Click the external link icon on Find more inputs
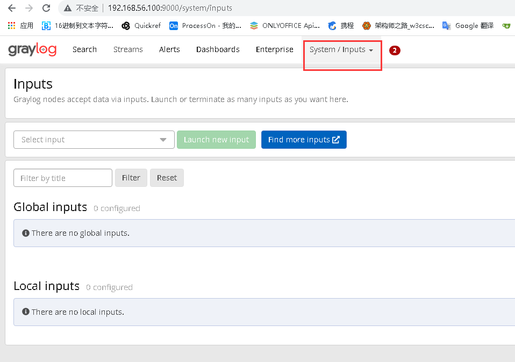 click(x=338, y=139)
